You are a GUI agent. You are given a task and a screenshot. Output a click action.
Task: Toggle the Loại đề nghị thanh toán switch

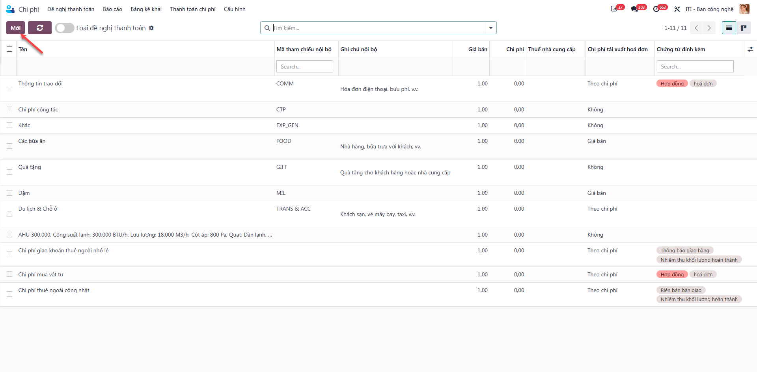tap(65, 28)
